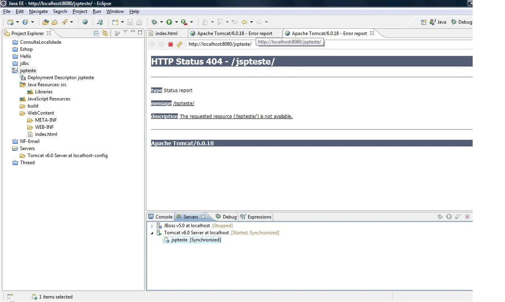Screen dimensions: 505x302
Task: Click the Stop server icon in Servers view
Action: pos(468,217)
